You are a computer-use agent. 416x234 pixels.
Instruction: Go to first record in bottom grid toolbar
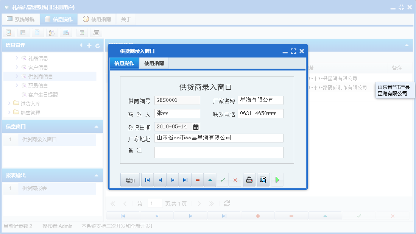pyautogui.click(x=123, y=216)
